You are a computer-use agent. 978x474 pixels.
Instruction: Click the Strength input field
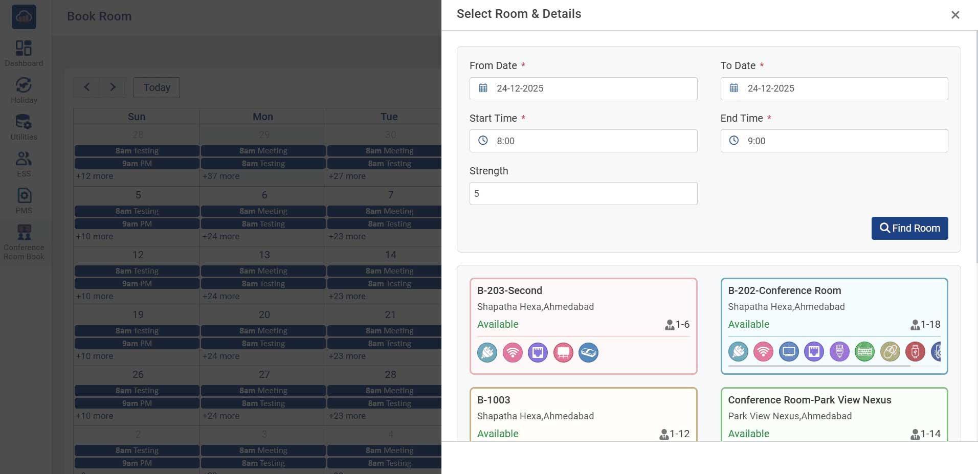tap(583, 194)
